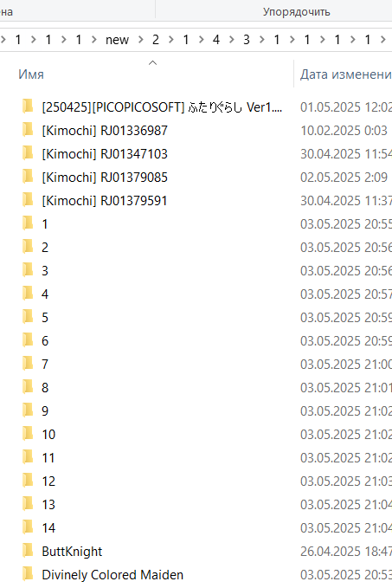Click the folder icon next to folder 14
The height and width of the screenshot is (588, 392).
(x=28, y=527)
